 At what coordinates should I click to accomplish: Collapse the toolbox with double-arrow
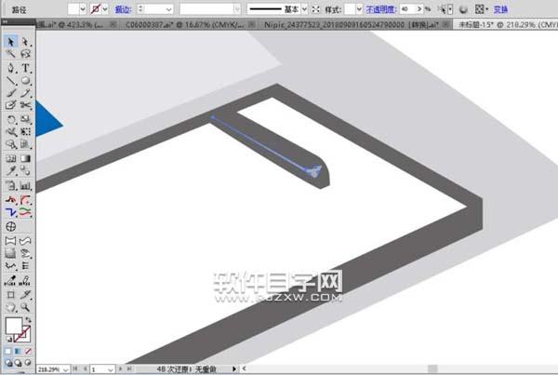[x=5, y=21]
